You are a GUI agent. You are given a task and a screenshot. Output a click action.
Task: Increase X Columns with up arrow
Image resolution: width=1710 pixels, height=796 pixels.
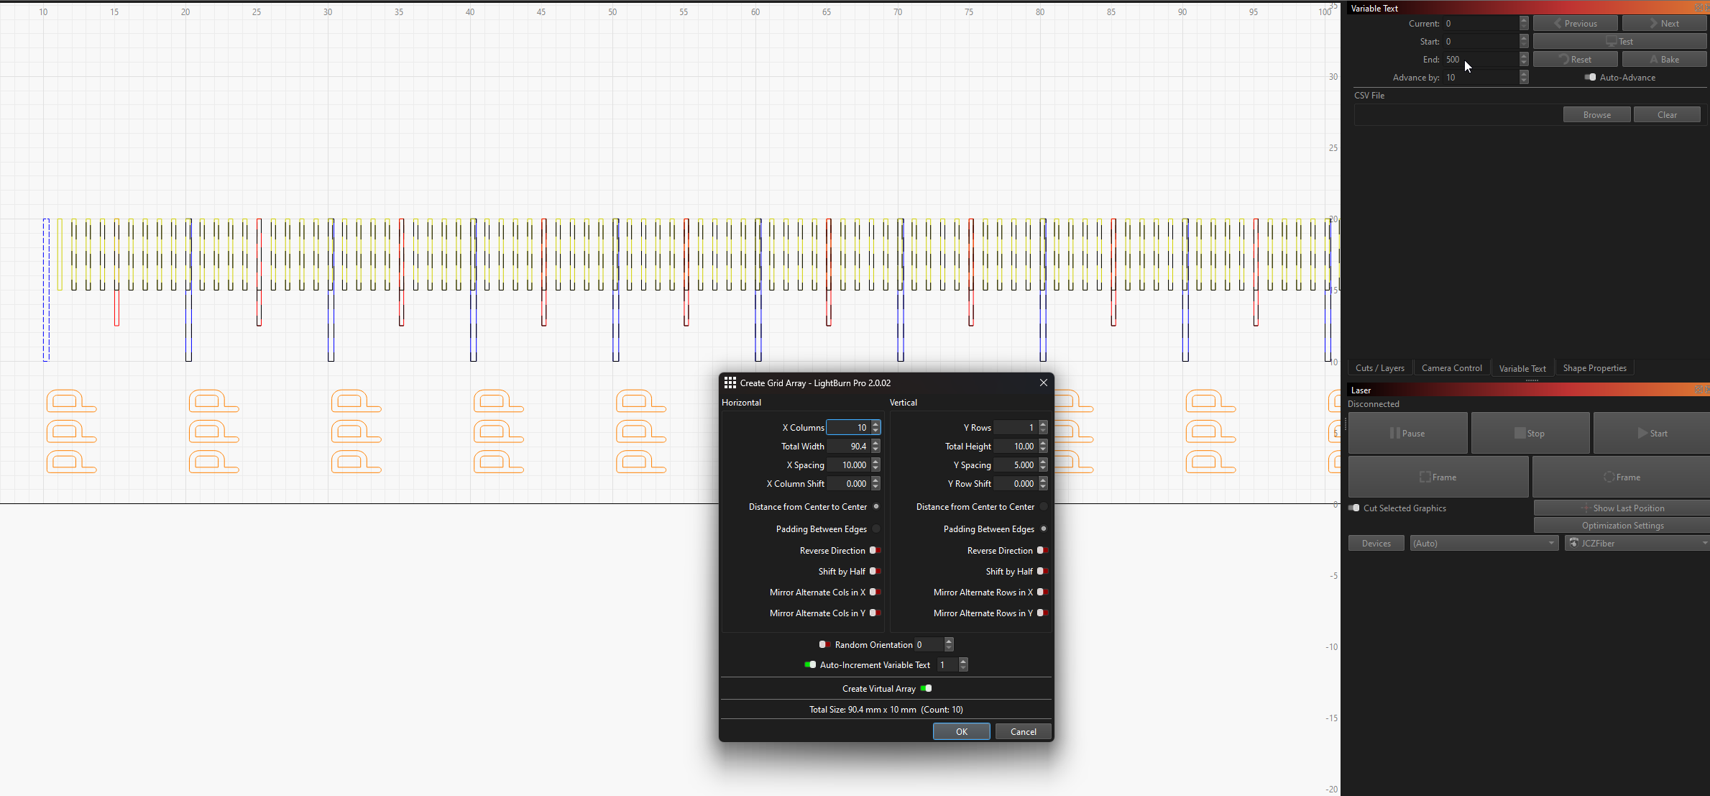coord(875,424)
